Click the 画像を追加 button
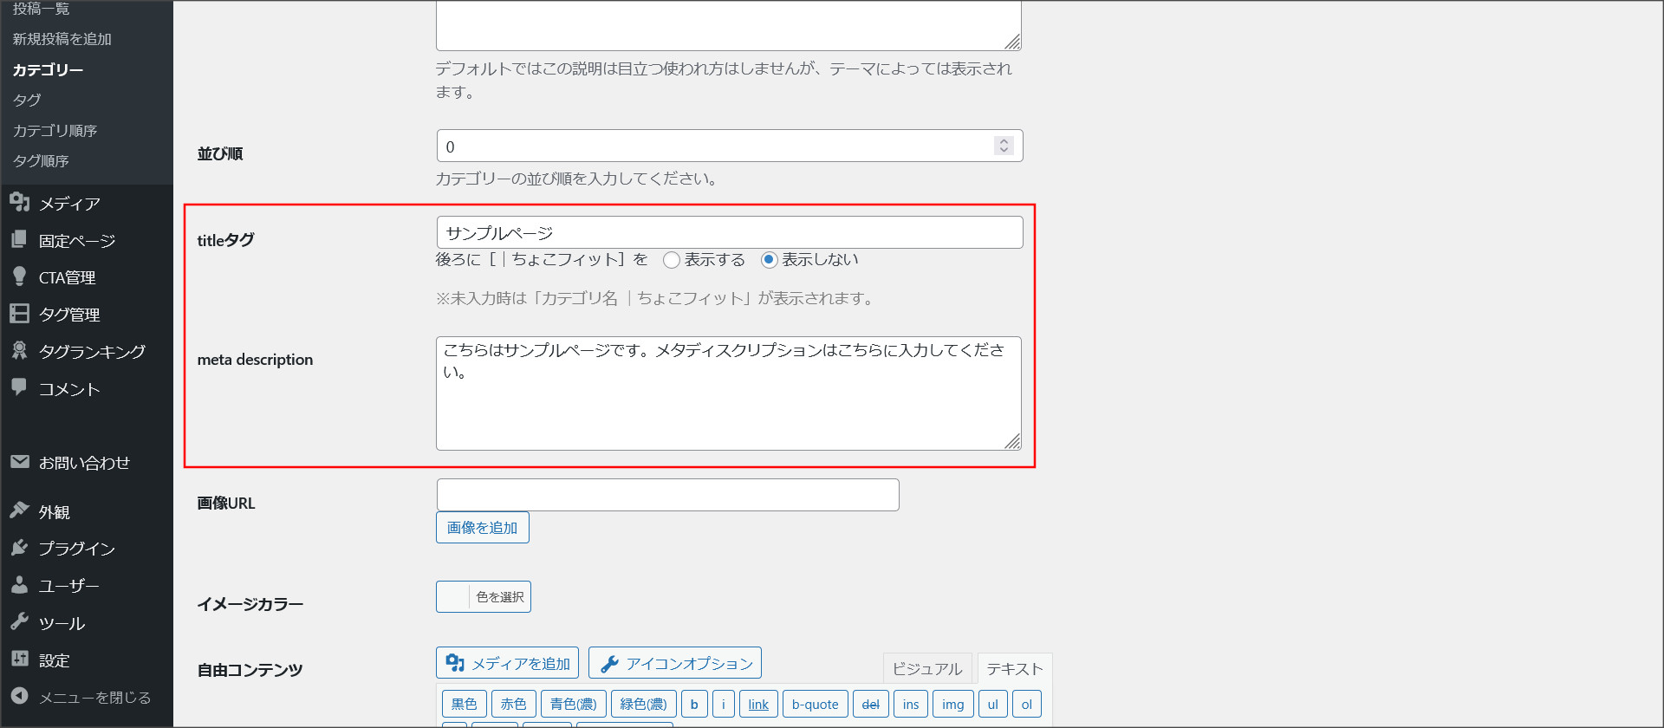 click(x=483, y=528)
